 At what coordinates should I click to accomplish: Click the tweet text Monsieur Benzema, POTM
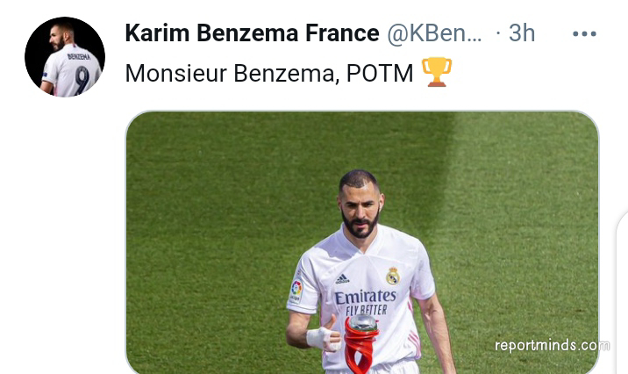coord(268,74)
